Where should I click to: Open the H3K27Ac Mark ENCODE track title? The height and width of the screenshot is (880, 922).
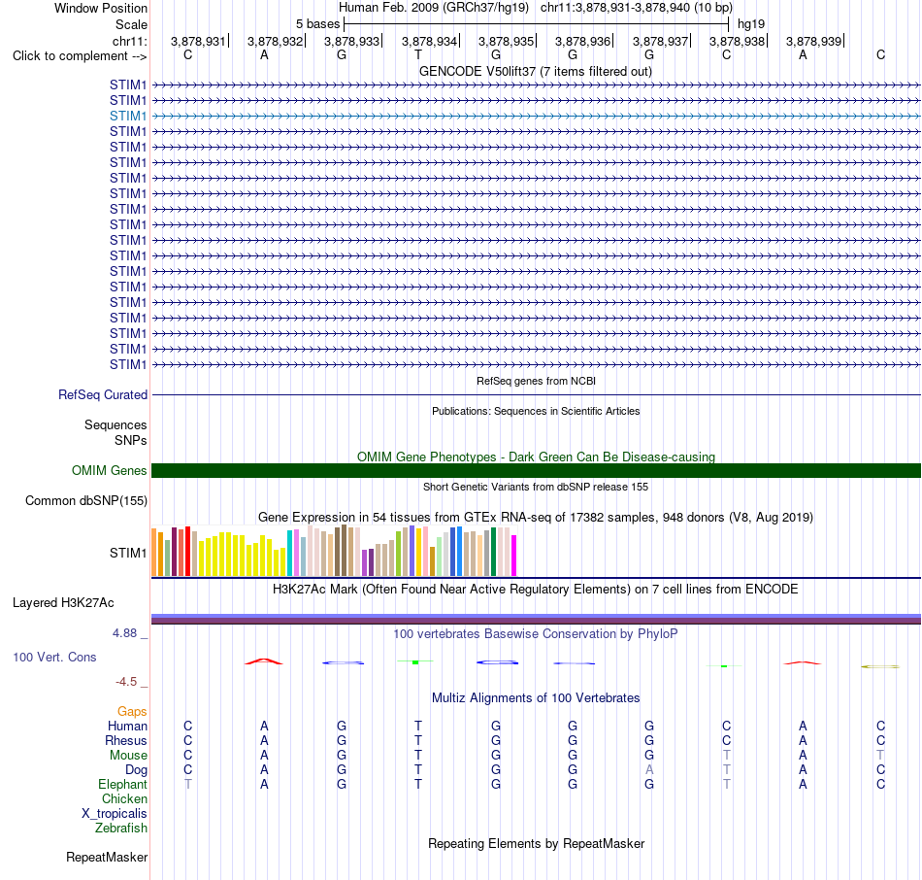pos(536,590)
